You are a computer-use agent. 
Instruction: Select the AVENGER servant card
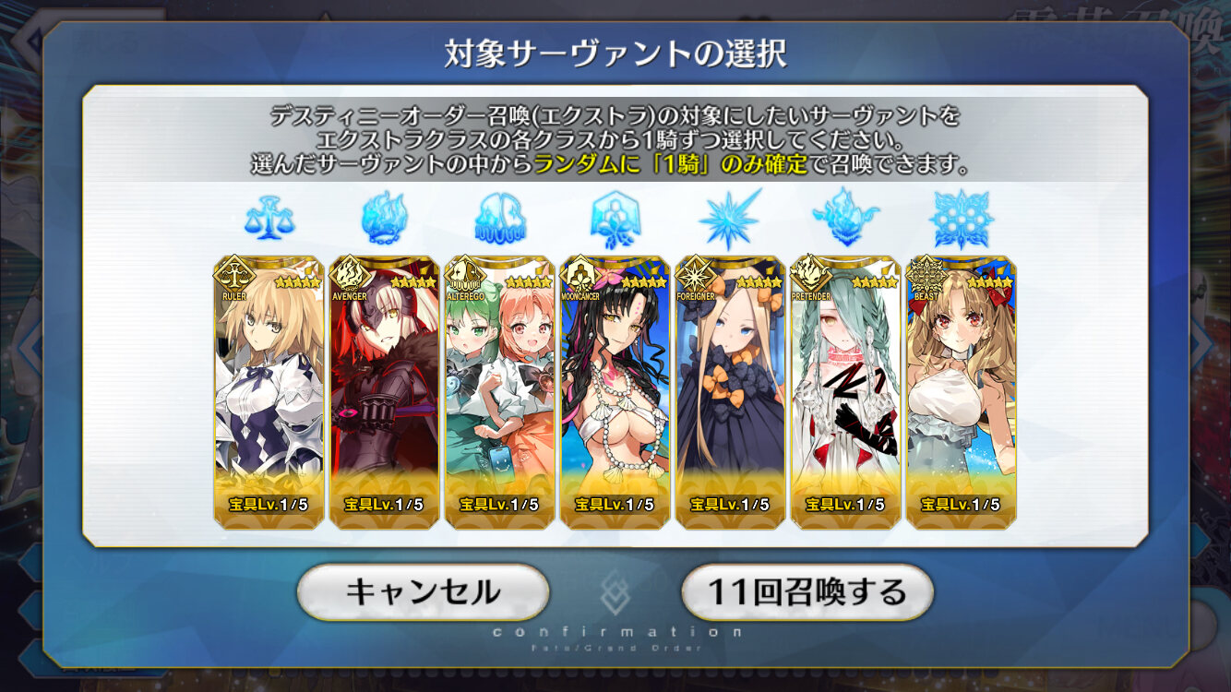coord(384,392)
